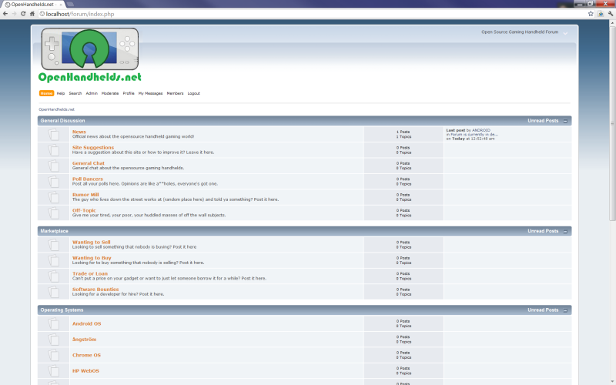
Task: Click the Logout menu item
Action: pos(194,93)
